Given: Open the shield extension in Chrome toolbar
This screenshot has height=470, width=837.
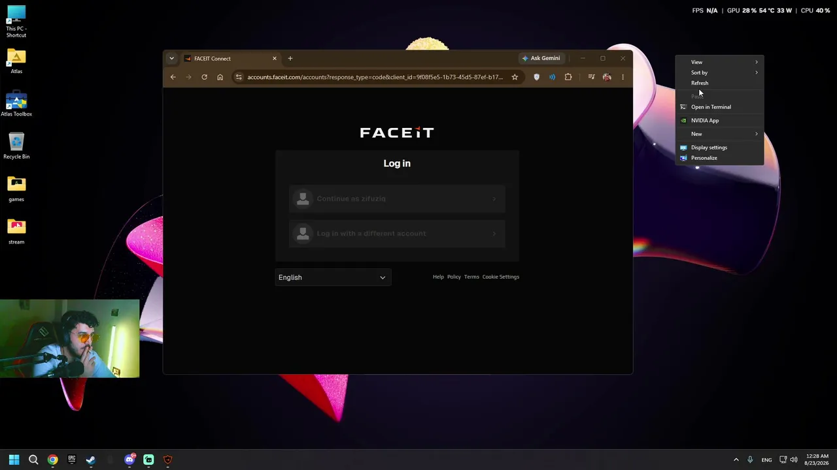Looking at the screenshot, I should pos(537,77).
